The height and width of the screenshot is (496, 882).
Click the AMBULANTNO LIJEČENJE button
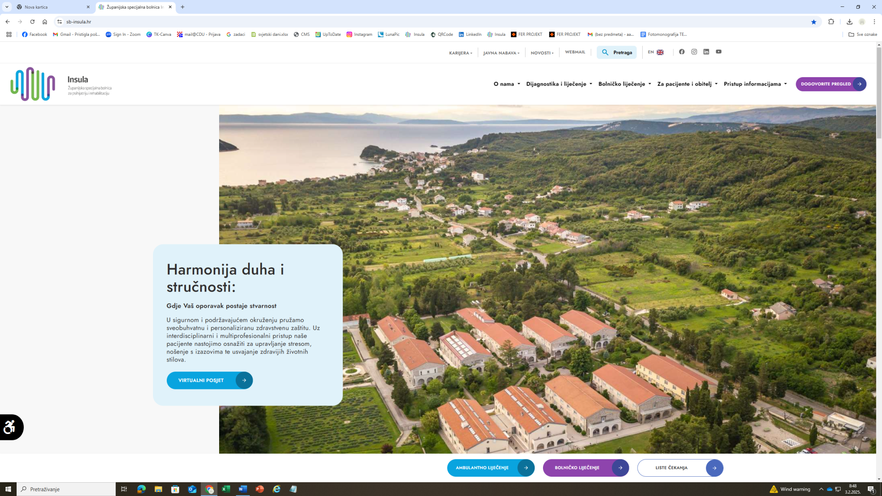coord(491,468)
